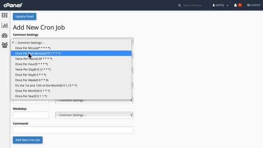Image resolution: width=263 pixels, height=148 pixels.
Task: Select the -- Common Settings -- option
Action: coord(71,43)
